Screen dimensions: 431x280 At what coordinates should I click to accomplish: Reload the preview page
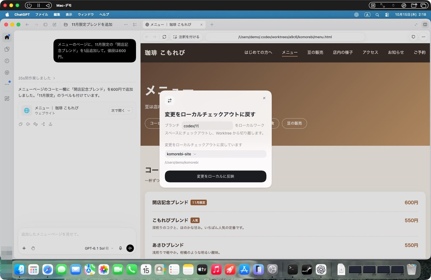[x=164, y=37]
